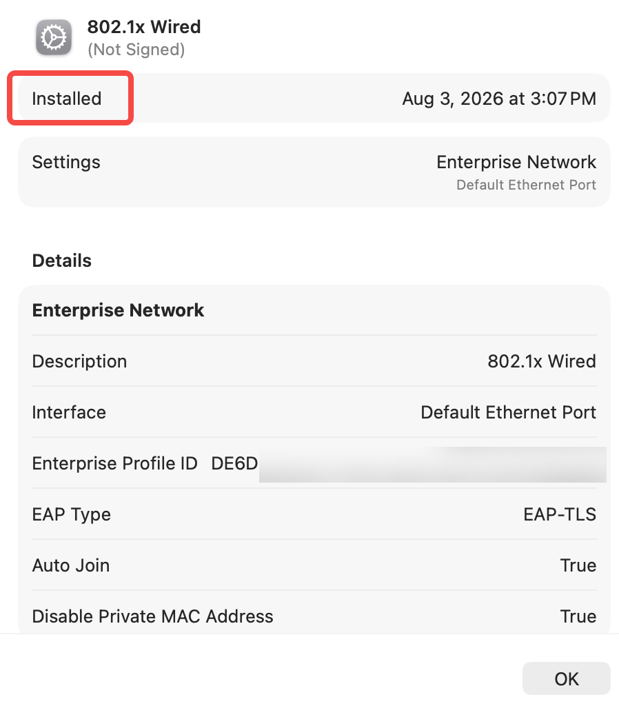The image size is (619, 706).
Task: Click the highlighted Installed label
Action: pyautogui.click(x=67, y=99)
